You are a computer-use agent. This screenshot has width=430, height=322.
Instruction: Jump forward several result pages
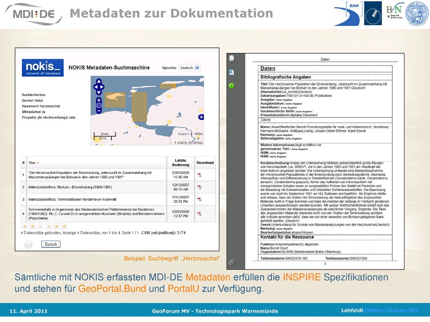click(57, 226)
